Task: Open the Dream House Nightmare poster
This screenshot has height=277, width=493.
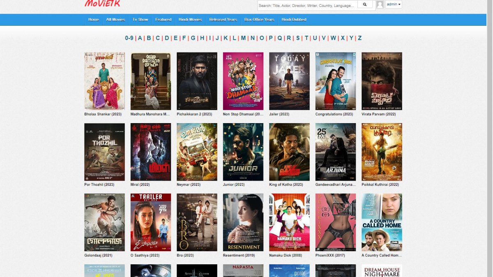Action: [382, 271]
